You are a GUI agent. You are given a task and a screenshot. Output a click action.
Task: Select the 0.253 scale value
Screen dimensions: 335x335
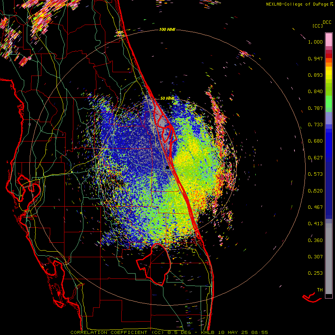[315, 273]
